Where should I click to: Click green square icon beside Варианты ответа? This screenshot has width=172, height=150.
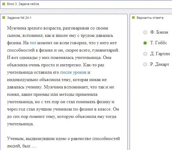click(x=133, y=18)
